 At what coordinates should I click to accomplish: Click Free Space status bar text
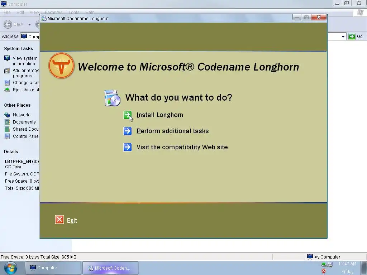pyautogui.click(x=39, y=257)
